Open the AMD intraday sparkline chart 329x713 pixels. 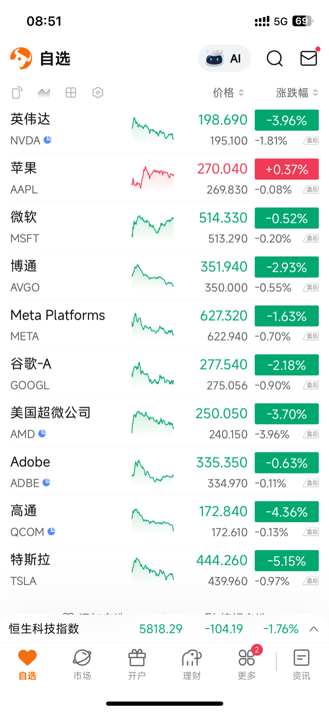(153, 423)
